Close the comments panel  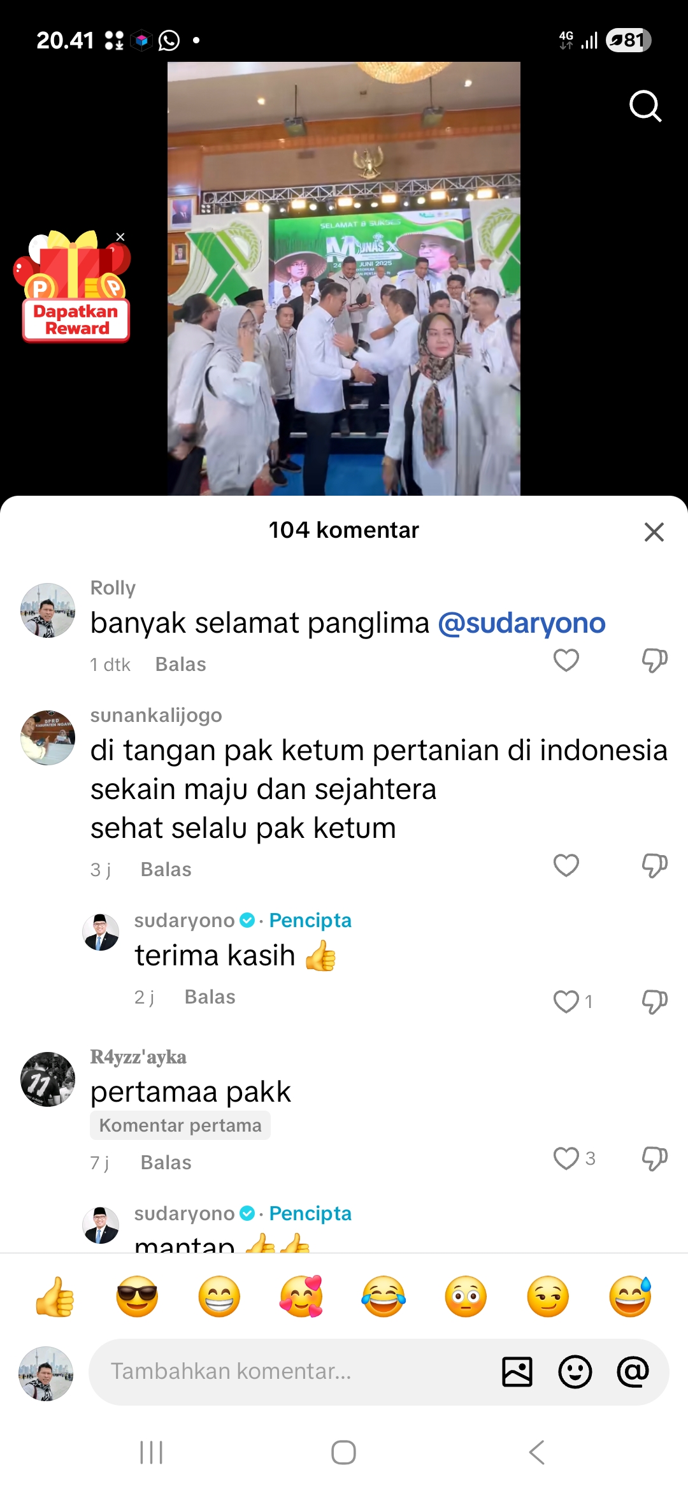coord(654,531)
